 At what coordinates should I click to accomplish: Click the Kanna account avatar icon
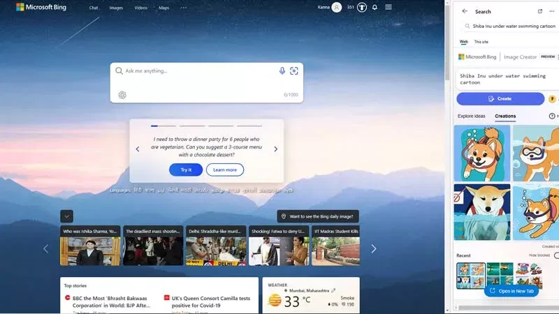(336, 7)
